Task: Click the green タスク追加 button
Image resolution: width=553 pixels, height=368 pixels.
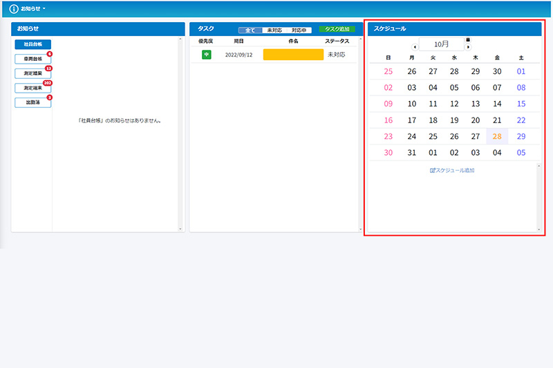Action: click(337, 30)
